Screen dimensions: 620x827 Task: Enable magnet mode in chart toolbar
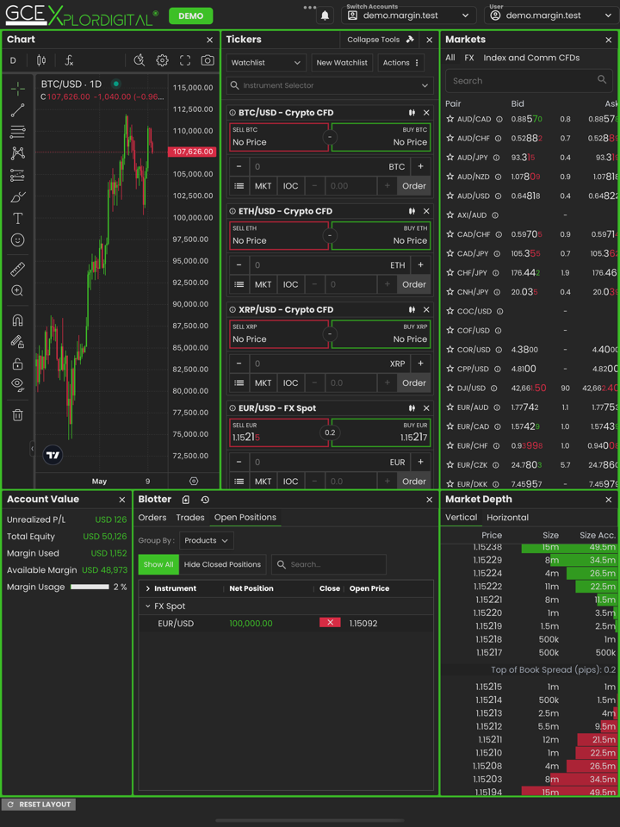pyautogui.click(x=17, y=320)
